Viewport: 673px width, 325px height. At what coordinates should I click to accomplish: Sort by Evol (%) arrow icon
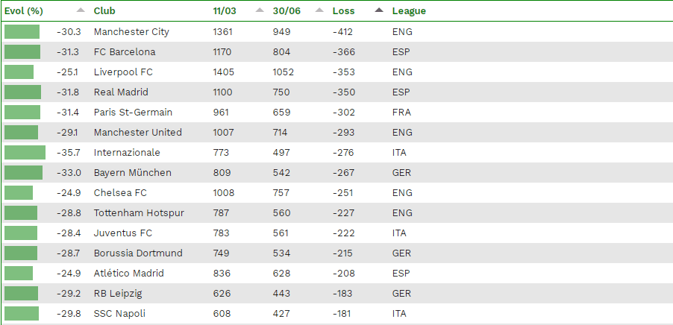point(81,10)
